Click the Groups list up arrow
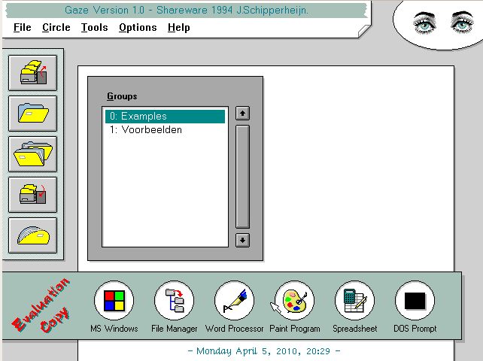The width and height of the screenshot is (483, 361). coord(242,114)
